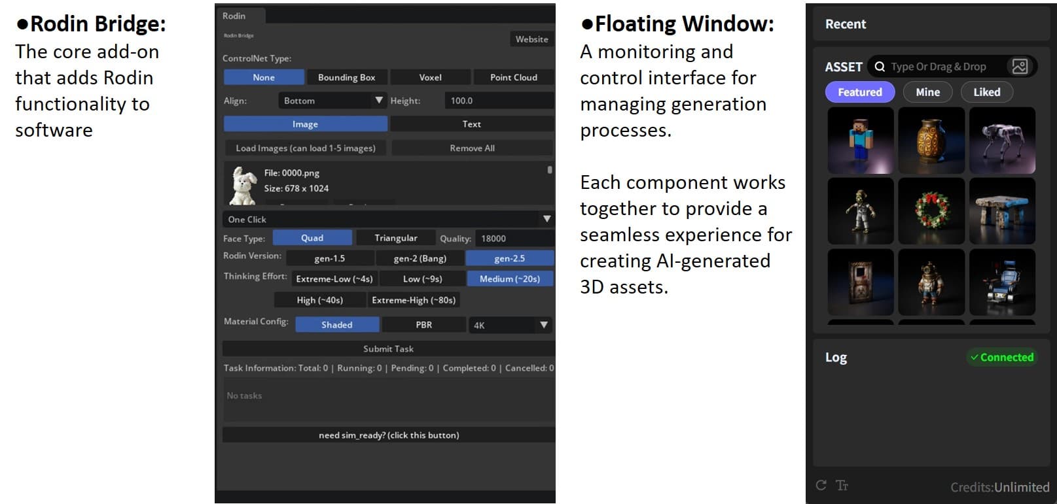Select the zombie character asset thumbnail
Screen dimensions: 1057x504
coord(861,211)
